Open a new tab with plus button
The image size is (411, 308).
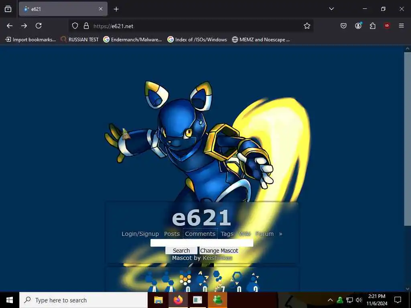116,9
